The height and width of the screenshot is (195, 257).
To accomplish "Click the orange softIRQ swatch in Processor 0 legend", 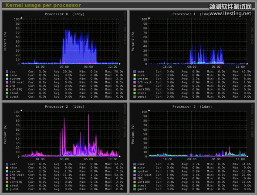I will (x=7, y=89).
